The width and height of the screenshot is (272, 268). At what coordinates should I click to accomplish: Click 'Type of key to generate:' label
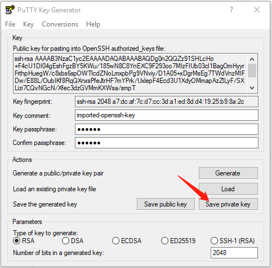pos(46,233)
